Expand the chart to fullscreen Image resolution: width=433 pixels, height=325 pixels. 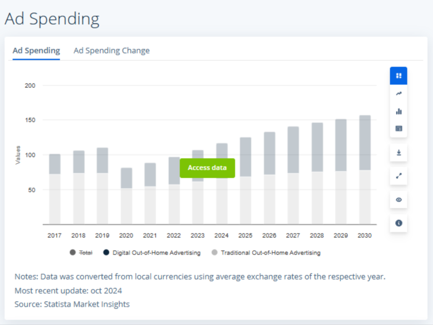[x=398, y=176]
